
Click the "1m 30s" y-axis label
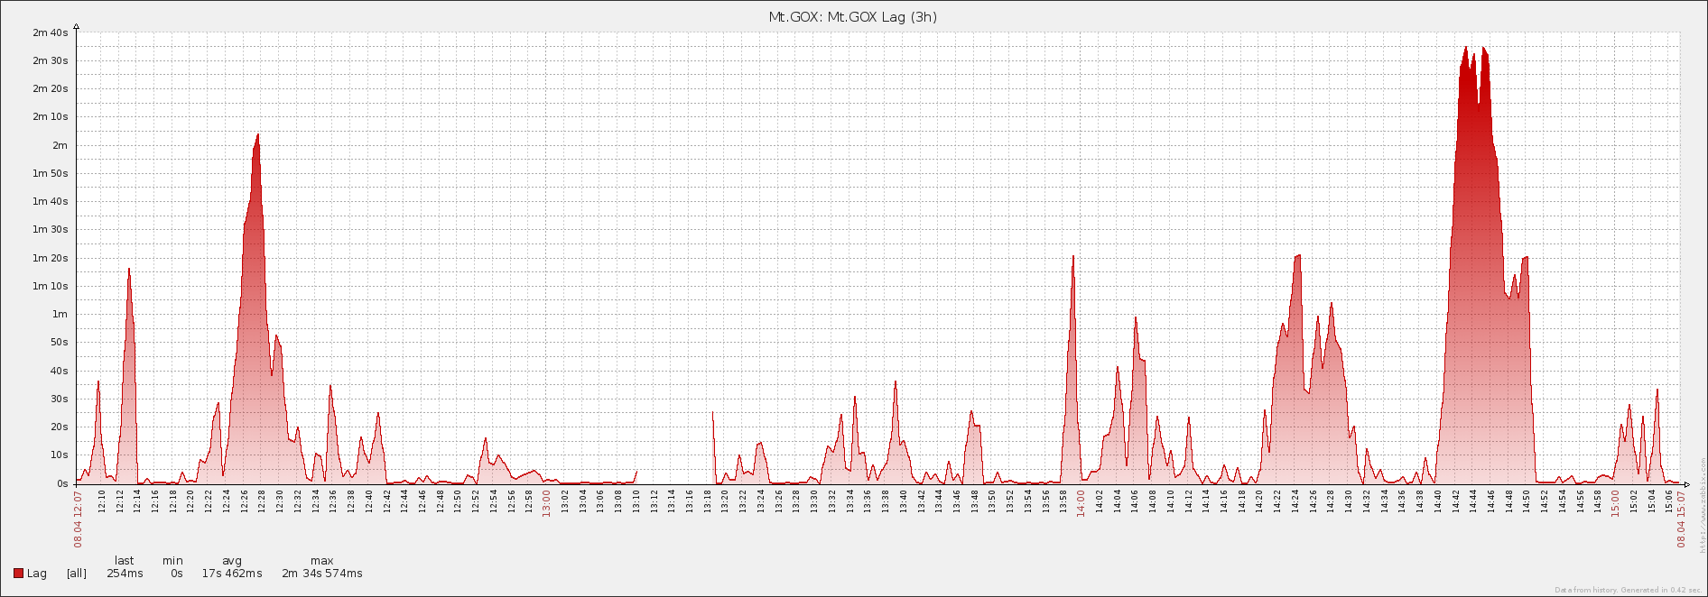[x=51, y=230]
